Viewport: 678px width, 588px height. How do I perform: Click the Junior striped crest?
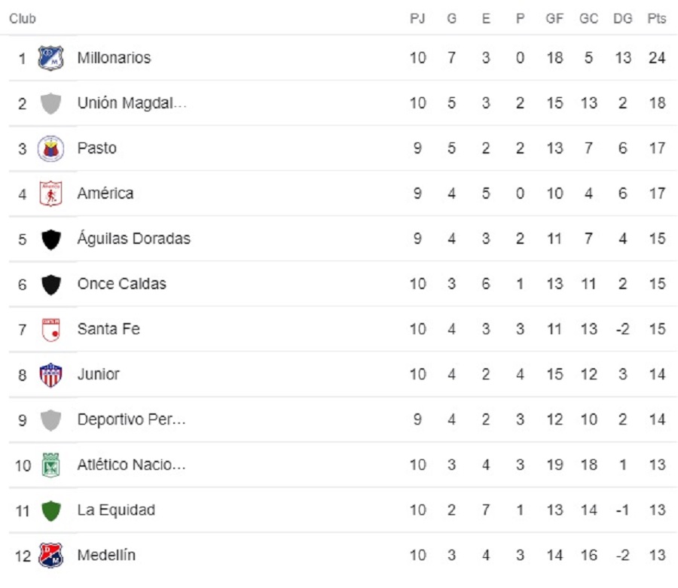click(50, 375)
